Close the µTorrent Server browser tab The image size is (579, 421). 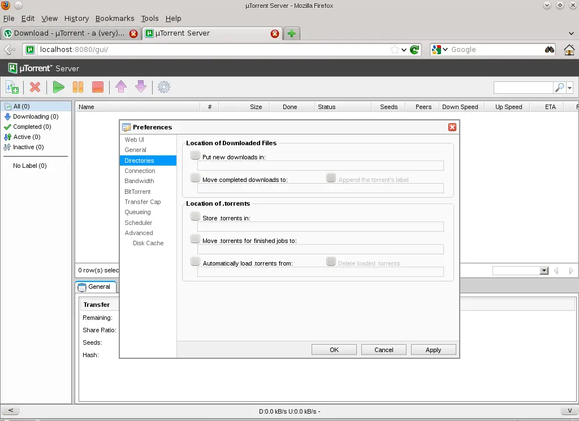pyautogui.click(x=275, y=33)
